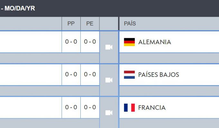This screenshot has width=219, height=128.
Task: Click the Netherlands flag icon
Action: coord(129,75)
